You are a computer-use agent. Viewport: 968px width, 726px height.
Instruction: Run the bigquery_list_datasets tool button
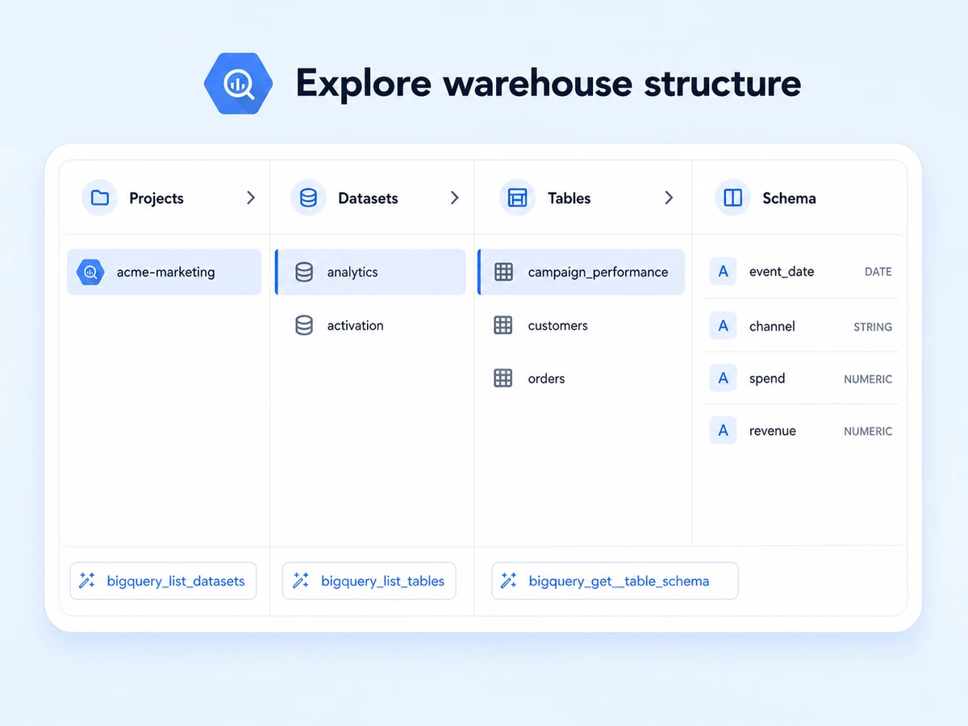[x=163, y=581]
